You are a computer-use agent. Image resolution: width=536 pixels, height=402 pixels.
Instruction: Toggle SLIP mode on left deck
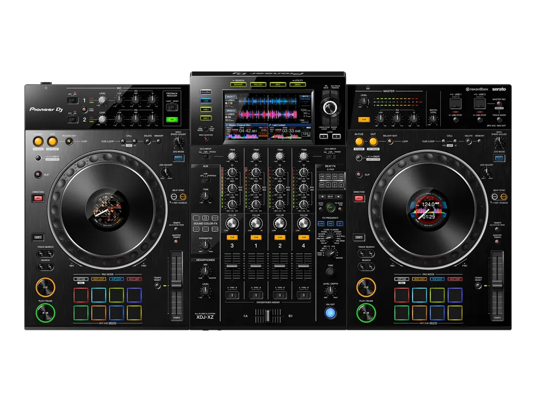pyautogui.click(x=38, y=174)
